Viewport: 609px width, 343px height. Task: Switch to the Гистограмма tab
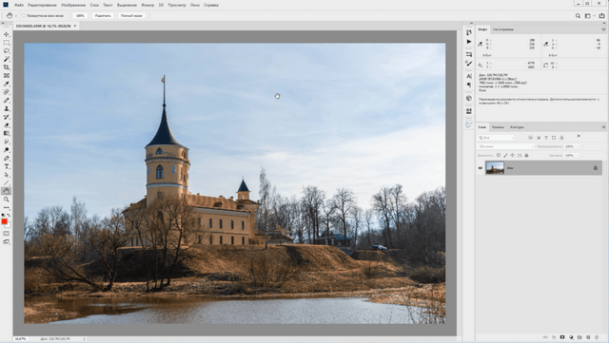pyautogui.click(x=503, y=29)
